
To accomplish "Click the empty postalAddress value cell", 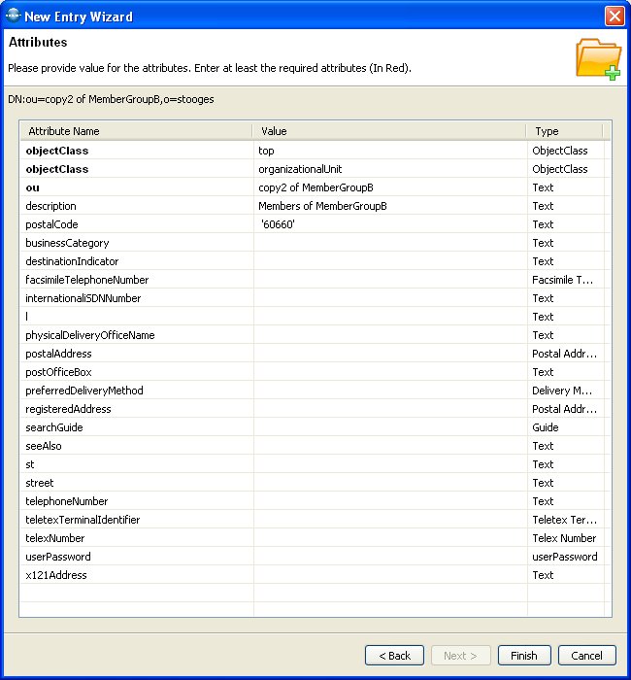I will [x=388, y=354].
